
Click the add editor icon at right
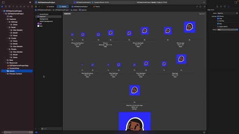[205, 7]
